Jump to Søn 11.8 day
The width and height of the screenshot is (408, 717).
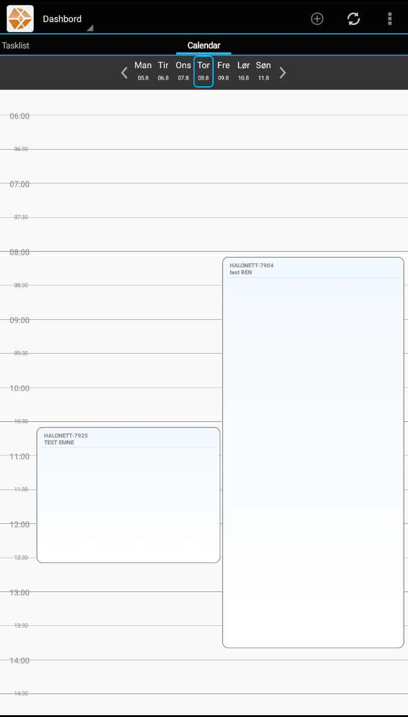263,71
